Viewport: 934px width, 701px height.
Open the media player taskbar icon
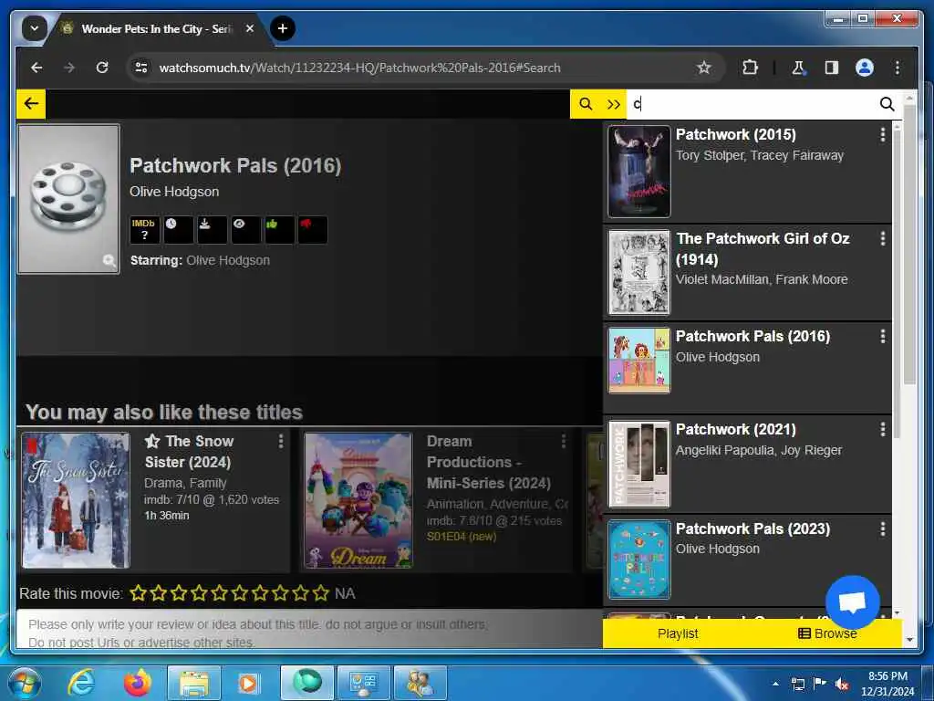pyautogui.click(x=249, y=683)
